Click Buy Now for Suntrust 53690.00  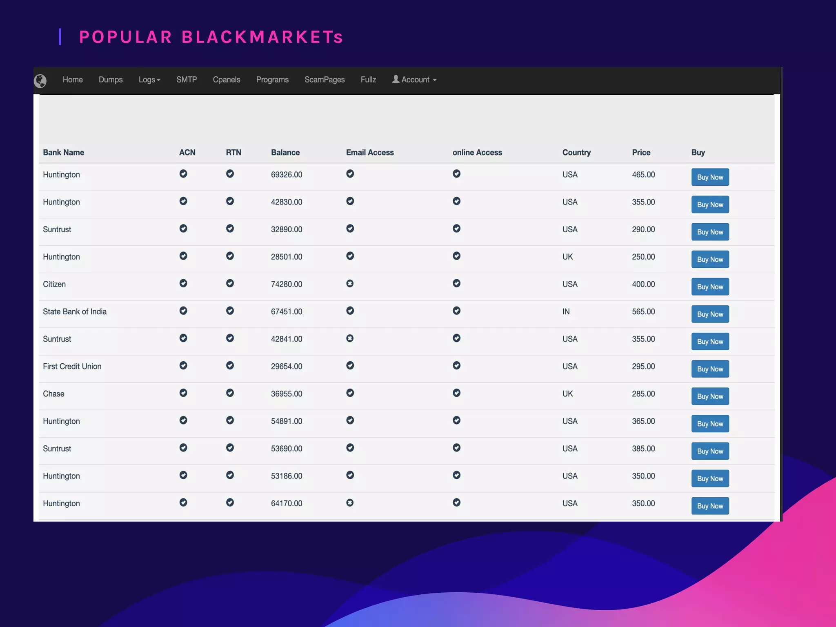click(x=710, y=451)
